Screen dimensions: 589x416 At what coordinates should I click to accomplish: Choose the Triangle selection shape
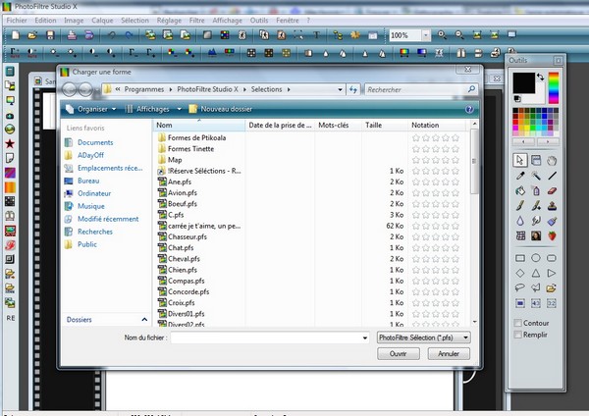[x=536, y=273]
